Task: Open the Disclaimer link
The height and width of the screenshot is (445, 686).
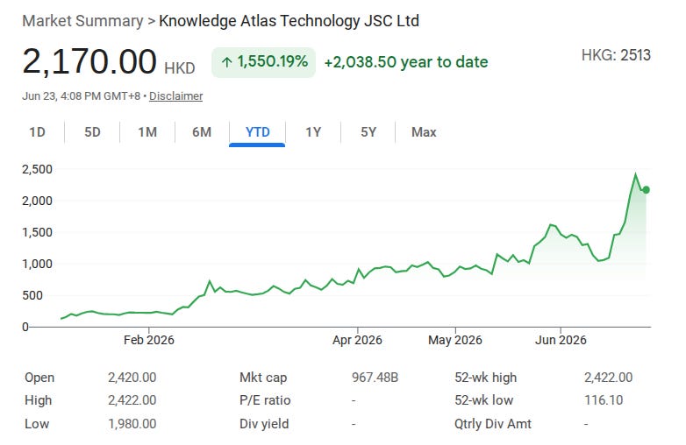Action: point(175,96)
